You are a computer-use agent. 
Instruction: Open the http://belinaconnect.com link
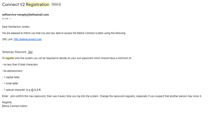click(28, 39)
